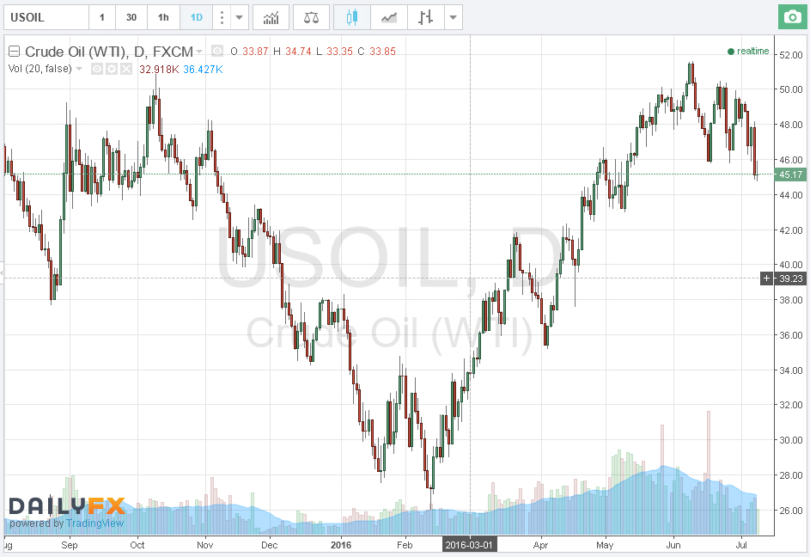Switch to candlestick chart style
This screenshot has width=810, height=557.
tap(350, 17)
